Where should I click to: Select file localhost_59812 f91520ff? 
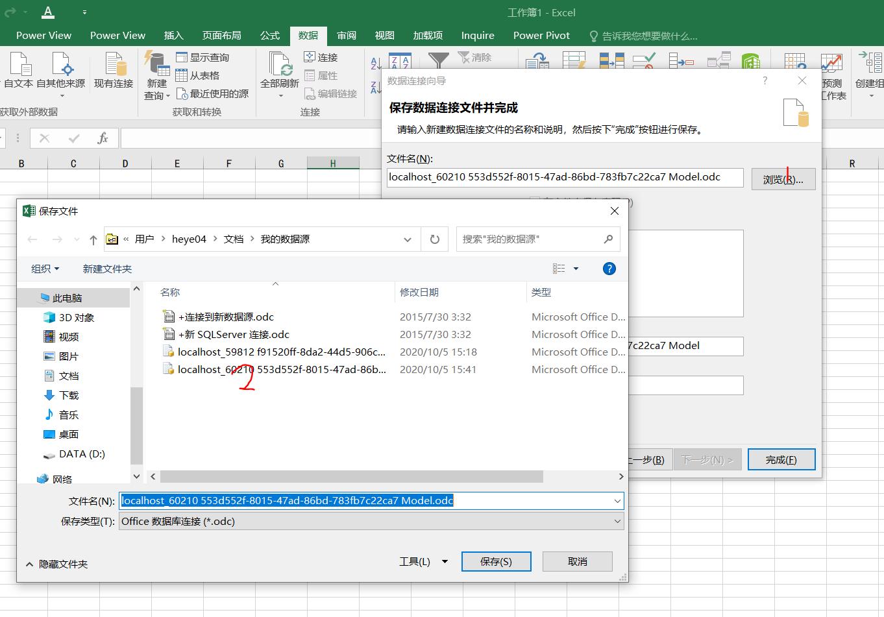coord(274,352)
